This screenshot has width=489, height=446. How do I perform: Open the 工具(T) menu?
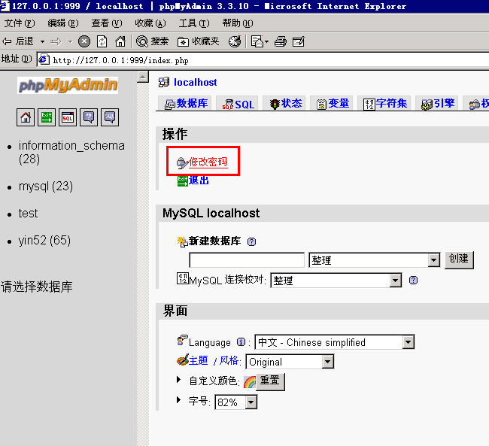[x=194, y=23]
